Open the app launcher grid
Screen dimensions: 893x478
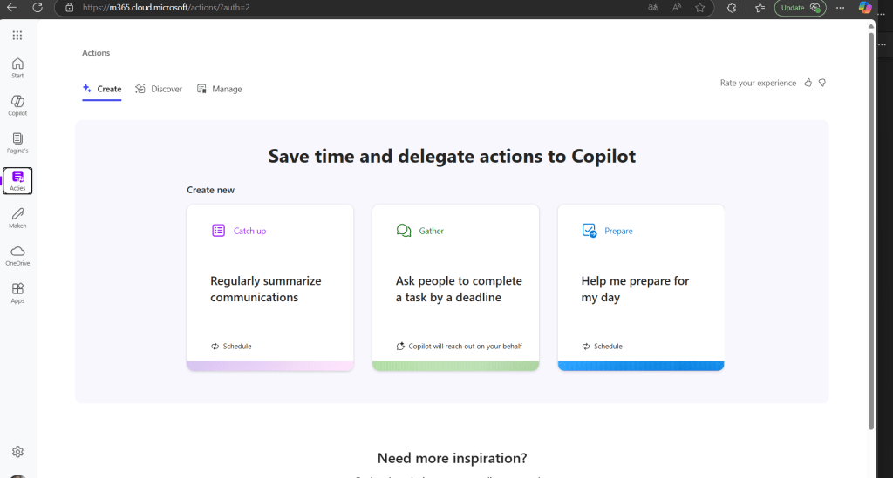[x=17, y=36]
